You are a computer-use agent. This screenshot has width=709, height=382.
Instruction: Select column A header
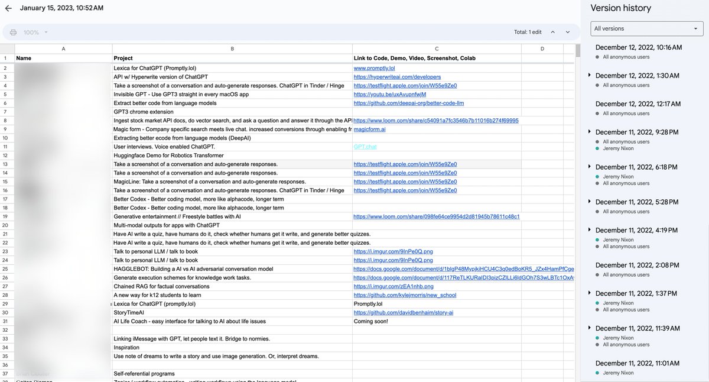click(x=63, y=48)
